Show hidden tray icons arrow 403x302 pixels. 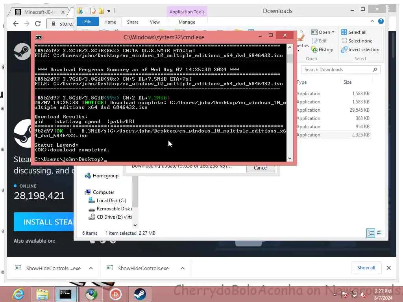click(335, 295)
